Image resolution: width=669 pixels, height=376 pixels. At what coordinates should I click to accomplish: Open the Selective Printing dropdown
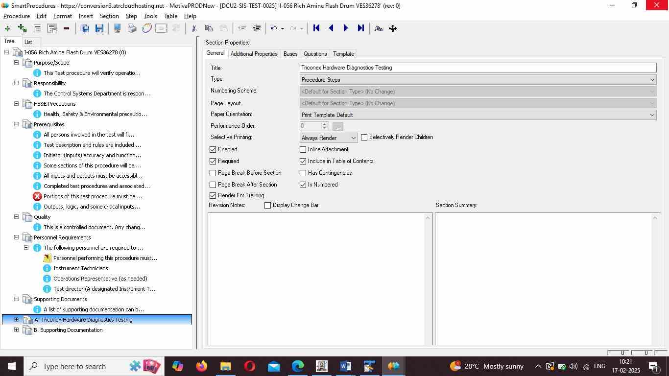[x=329, y=138]
